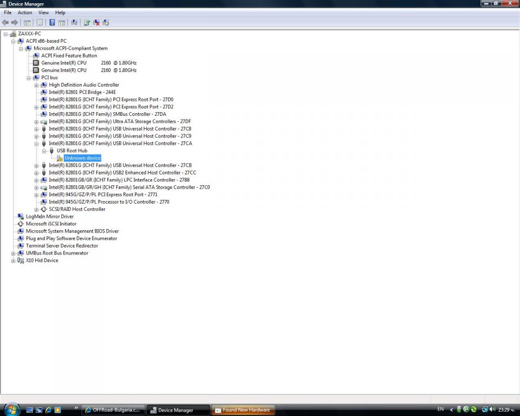The width and height of the screenshot is (520, 416).
Task: Select the highlighted Unknown device entry
Action: point(82,158)
